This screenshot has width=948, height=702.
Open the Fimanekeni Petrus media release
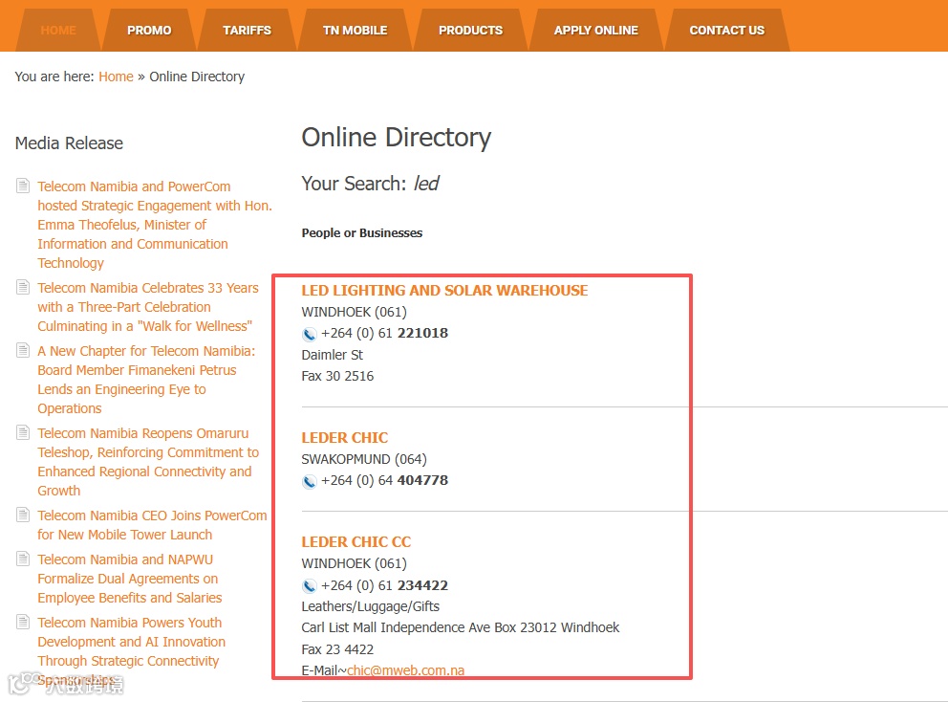tap(146, 380)
